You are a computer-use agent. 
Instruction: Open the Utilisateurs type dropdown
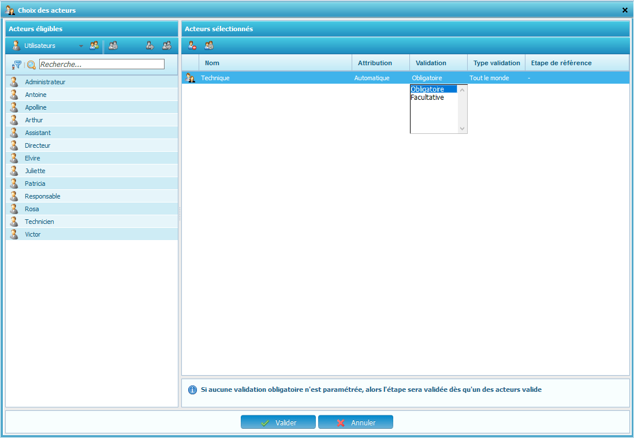point(81,46)
